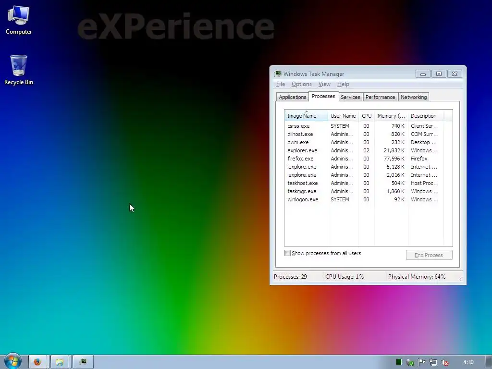The image size is (492, 369).
Task: Select the firefox.exe process
Action: [364, 159]
